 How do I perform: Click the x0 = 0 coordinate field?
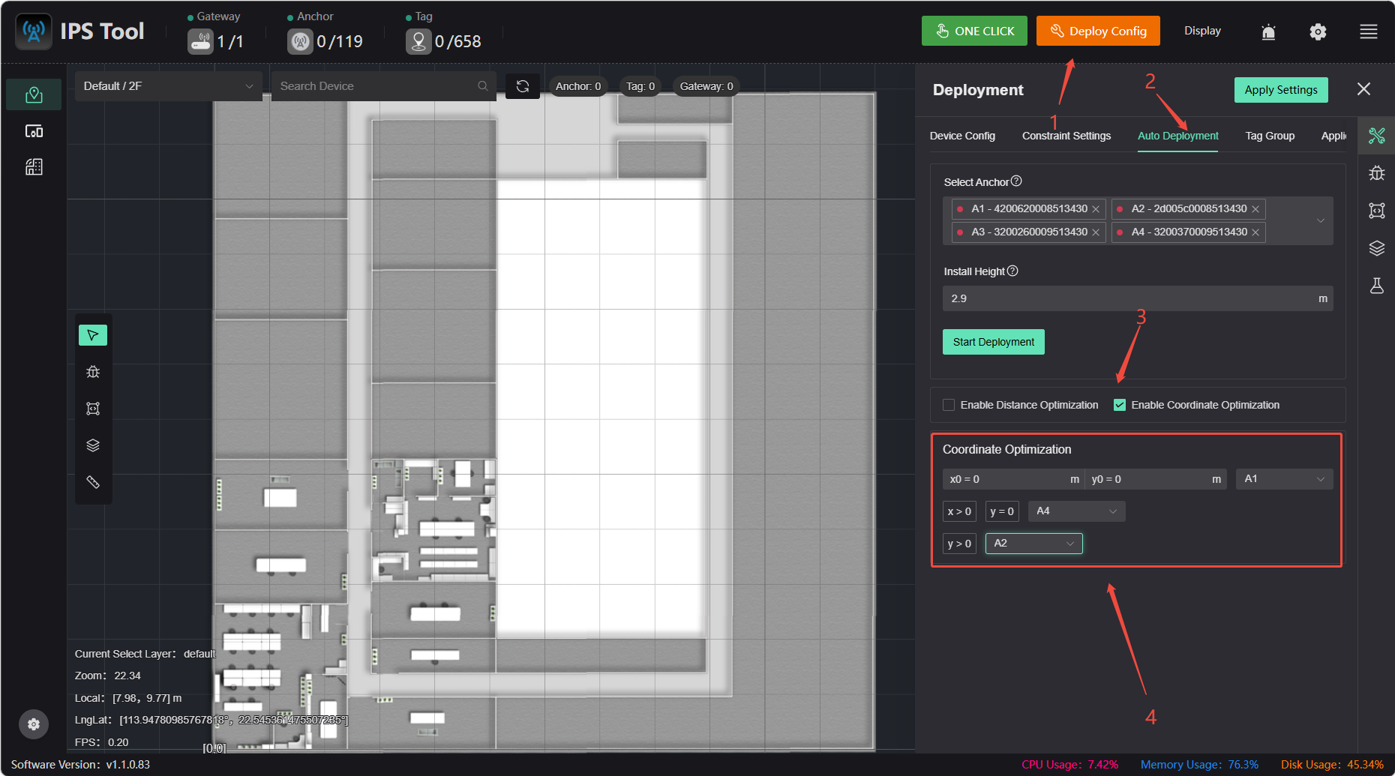1013,479
